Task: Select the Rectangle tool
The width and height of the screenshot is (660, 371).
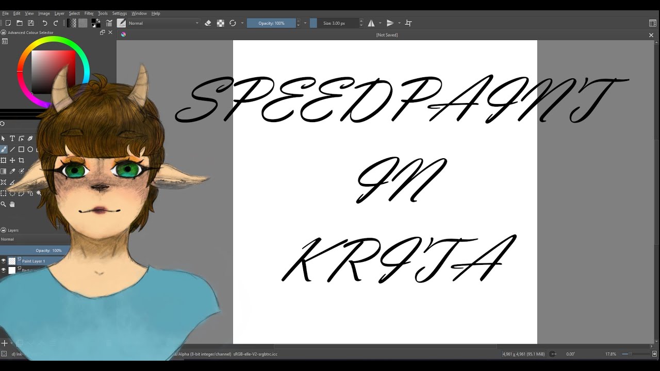Action: tap(21, 149)
